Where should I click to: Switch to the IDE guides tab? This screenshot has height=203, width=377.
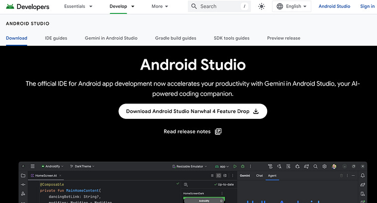(56, 38)
